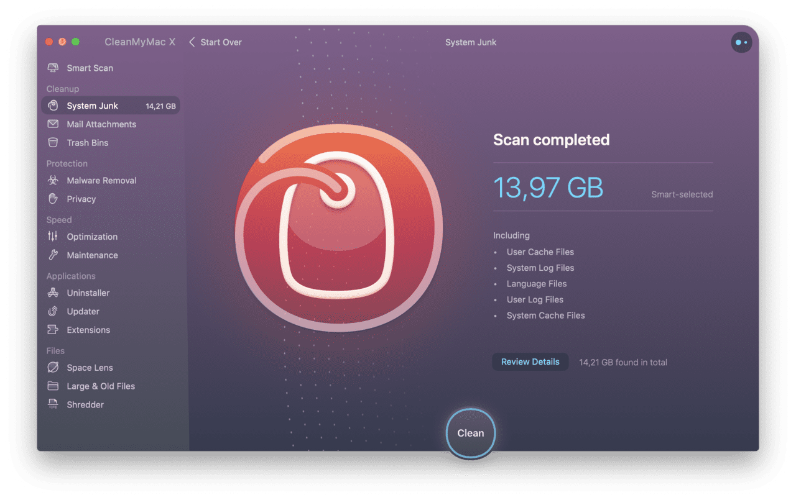
Task: Select the Smart Scan sidebar icon
Action: pyautogui.click(x=53, y=68)
